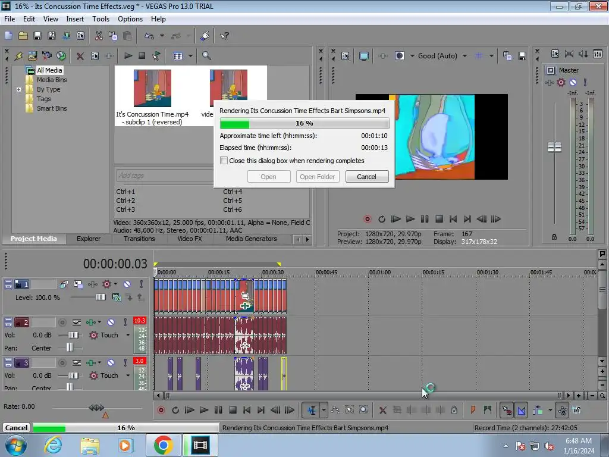The image size is (609, 457).
Task: Click timeline toolbar Delete X icon
Action: pos(382,410)
